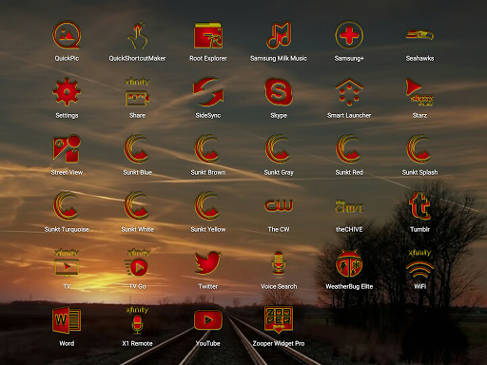Image resolution: width=487 pixels, height=365 pixels.
Task: Open the QuickPic app icon
Action: [67, 35]
